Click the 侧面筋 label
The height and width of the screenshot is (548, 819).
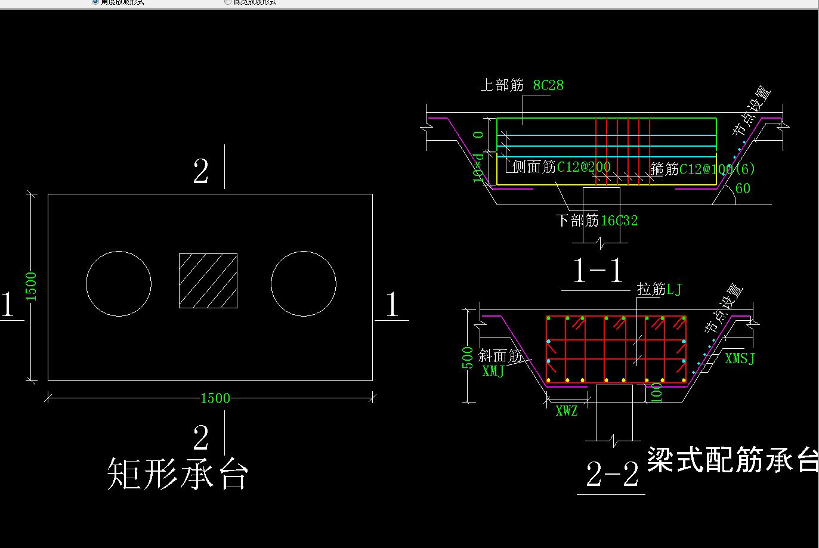point(534,167)
